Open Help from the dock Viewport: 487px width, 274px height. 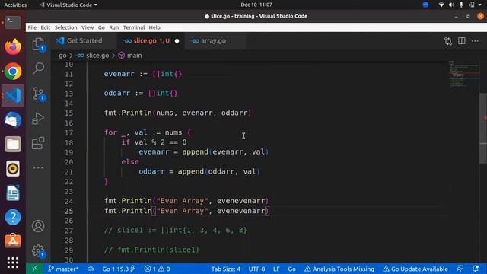pyautogui.click(x=13, y=217)
